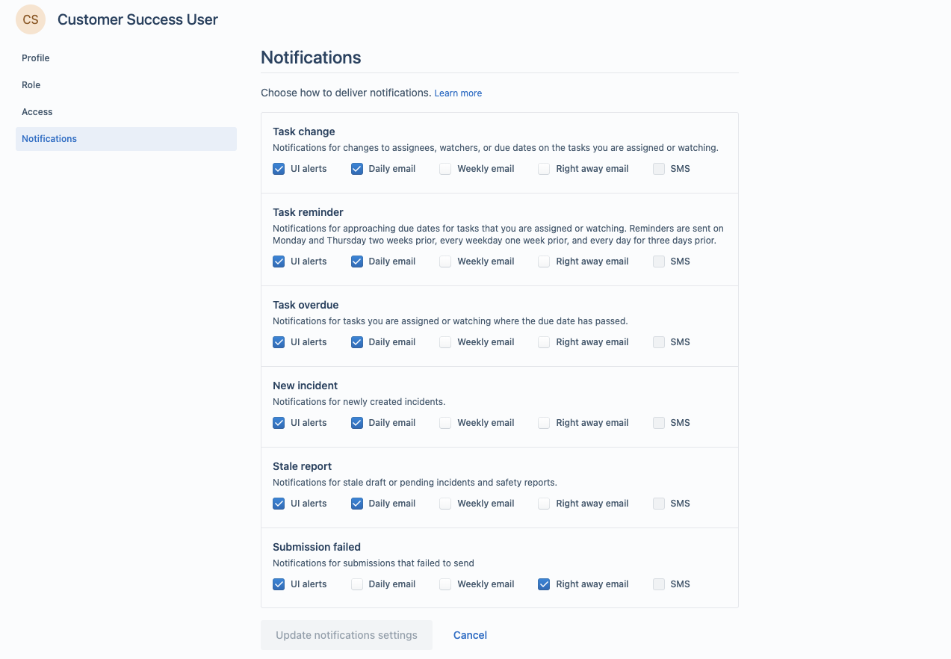
Task: Click the CS user avatar
Action: click(x=31, y=20)
